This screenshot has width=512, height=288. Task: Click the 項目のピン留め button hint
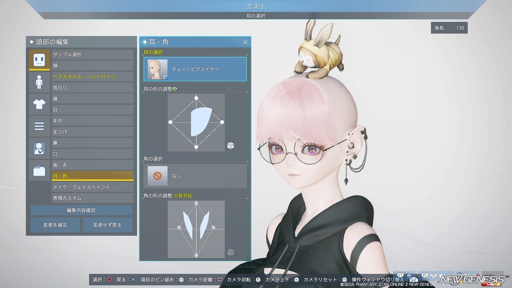coord(163,280)
